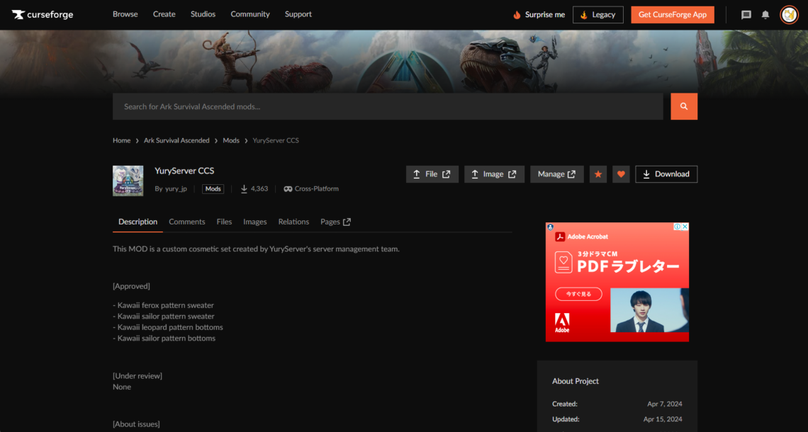Open the ad info icon
This screenshot has height=432, width=808.
click(x=677, y=227)
